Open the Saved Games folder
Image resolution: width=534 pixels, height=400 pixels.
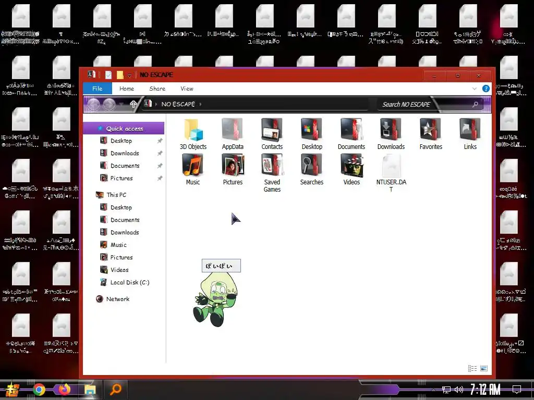pyautogui.click(x=272, y=173)
